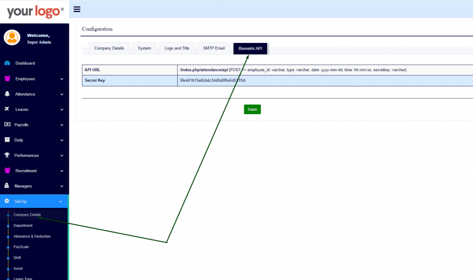This screenshot has width=473, height=280.
Task: Click the Performances trophy icon
Action: click(7, 155)
